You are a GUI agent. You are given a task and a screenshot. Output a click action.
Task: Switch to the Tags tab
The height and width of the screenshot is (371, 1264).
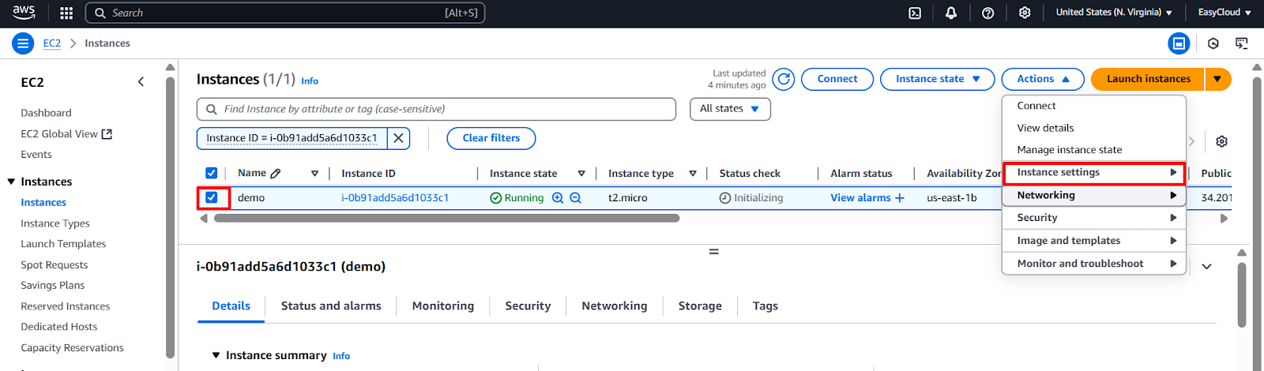point(765,306)
